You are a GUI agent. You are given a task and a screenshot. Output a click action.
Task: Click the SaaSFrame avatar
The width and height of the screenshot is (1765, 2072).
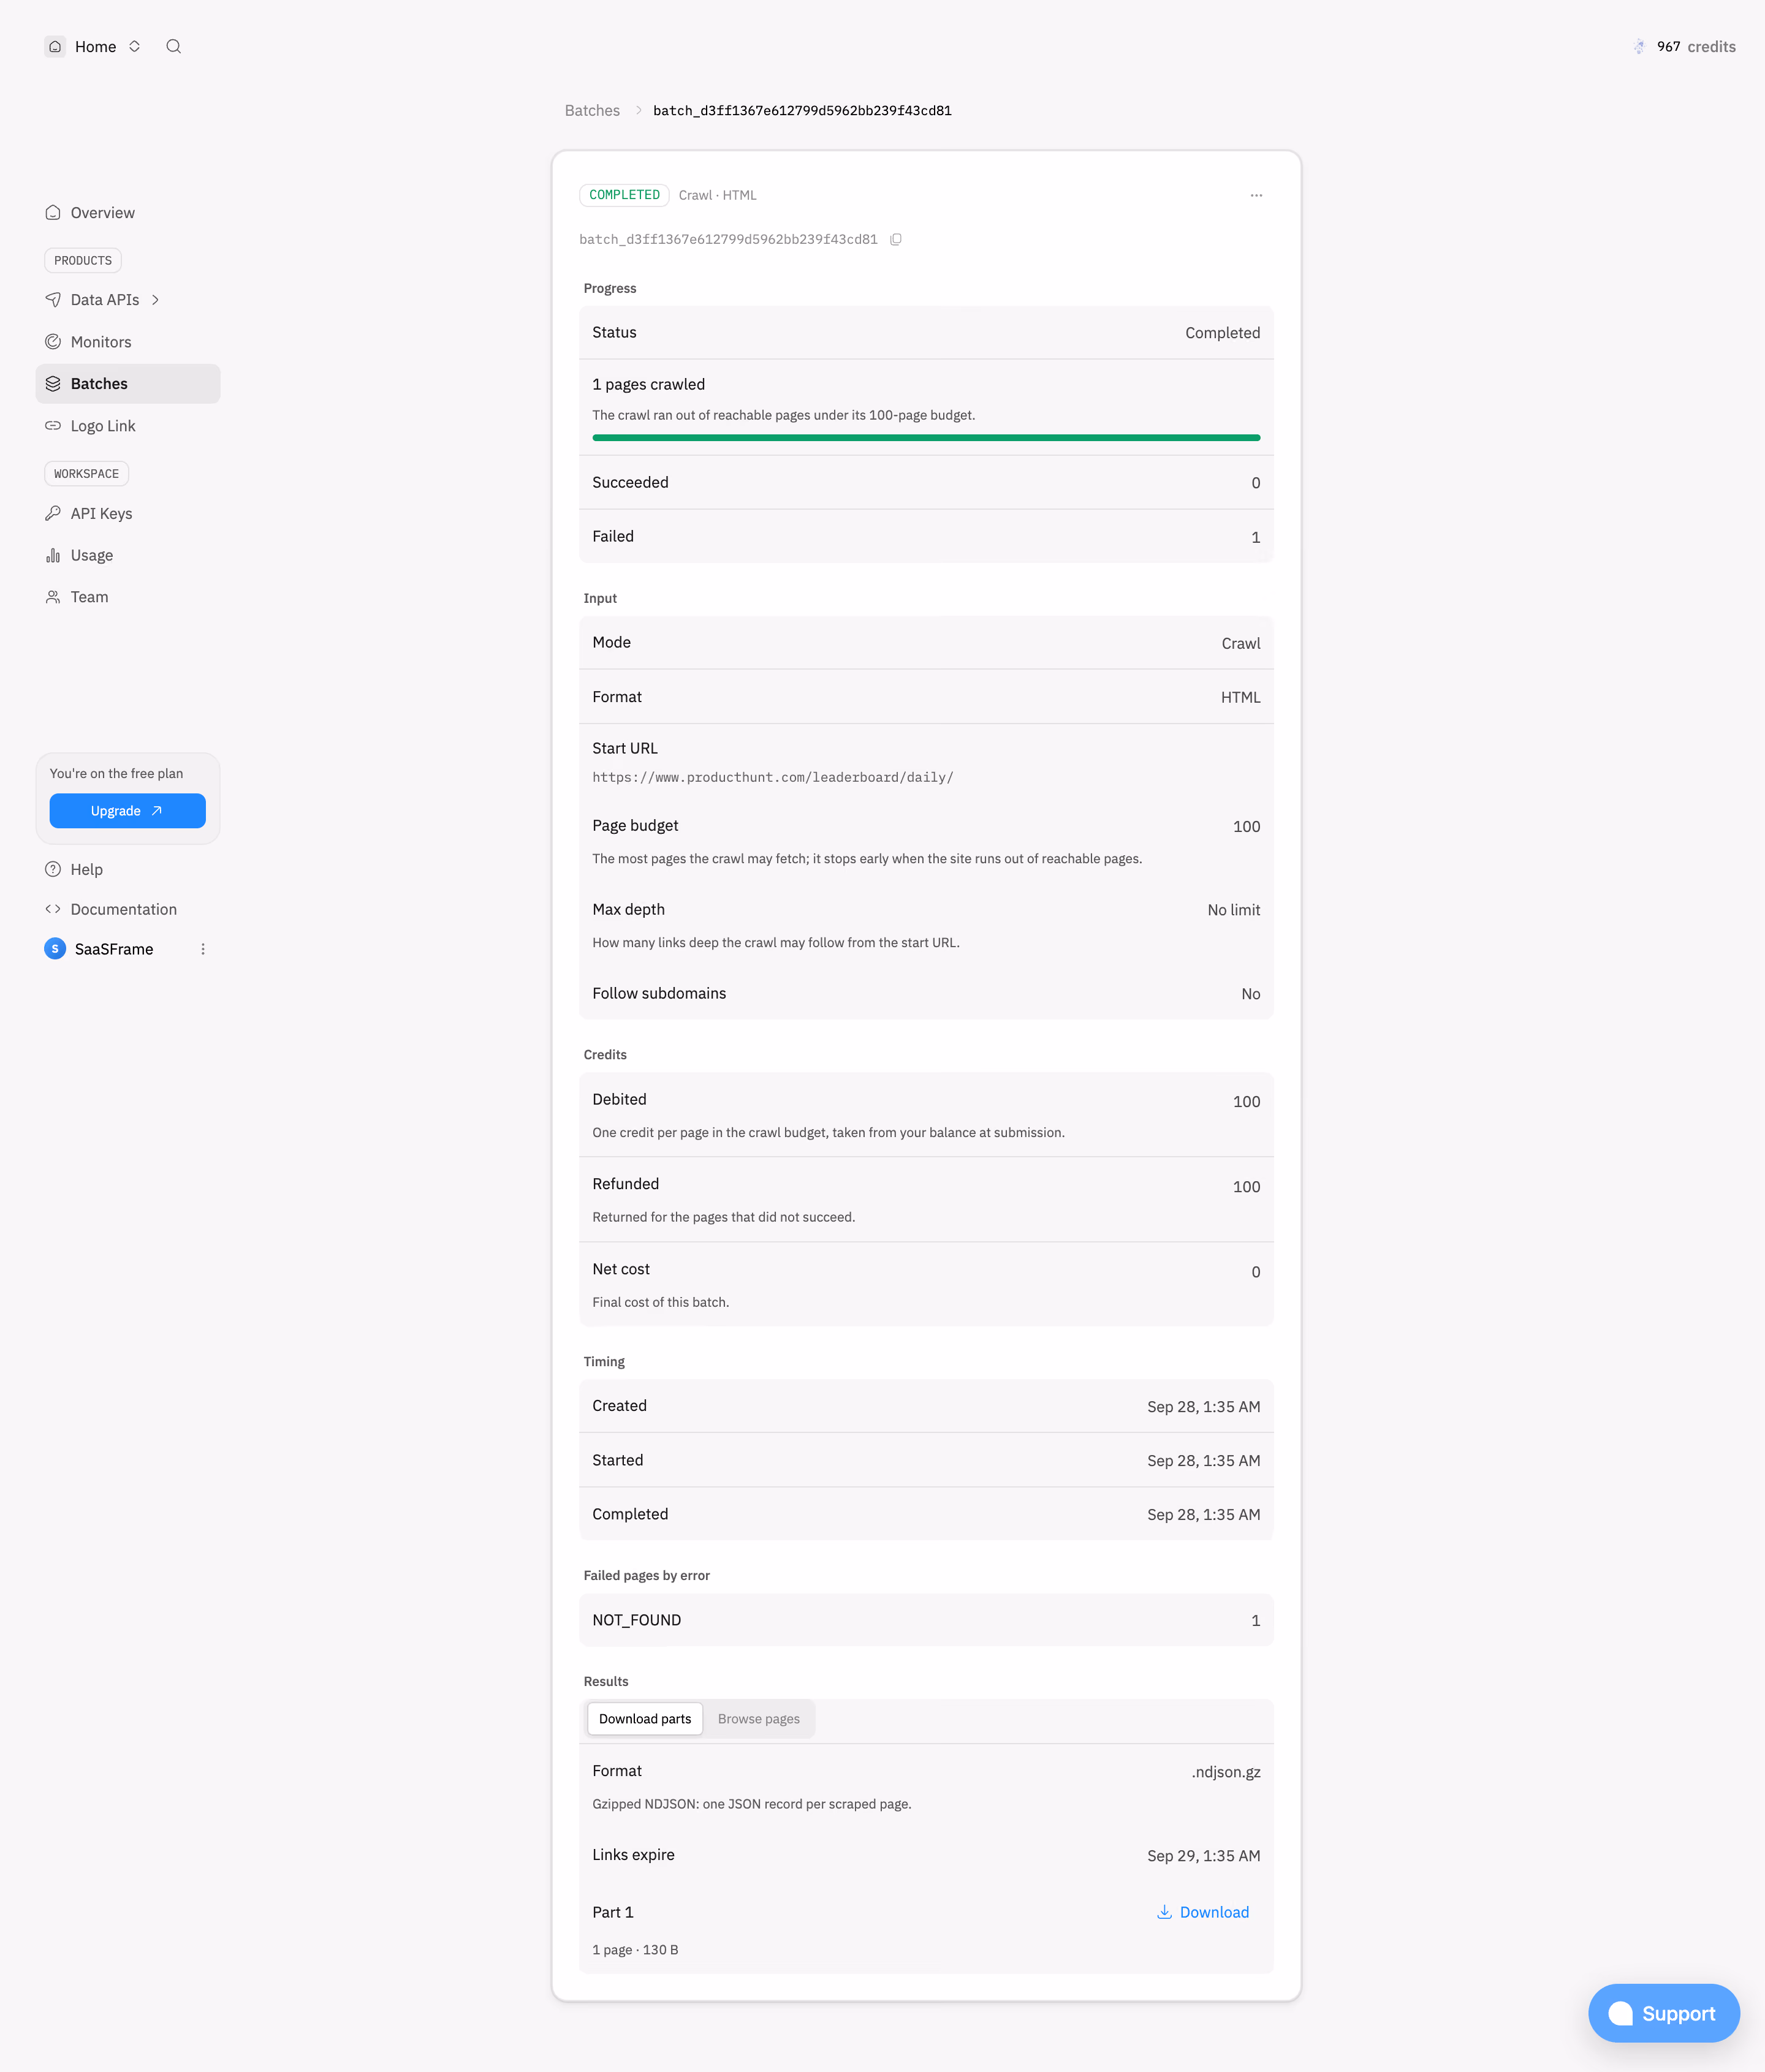55,949
